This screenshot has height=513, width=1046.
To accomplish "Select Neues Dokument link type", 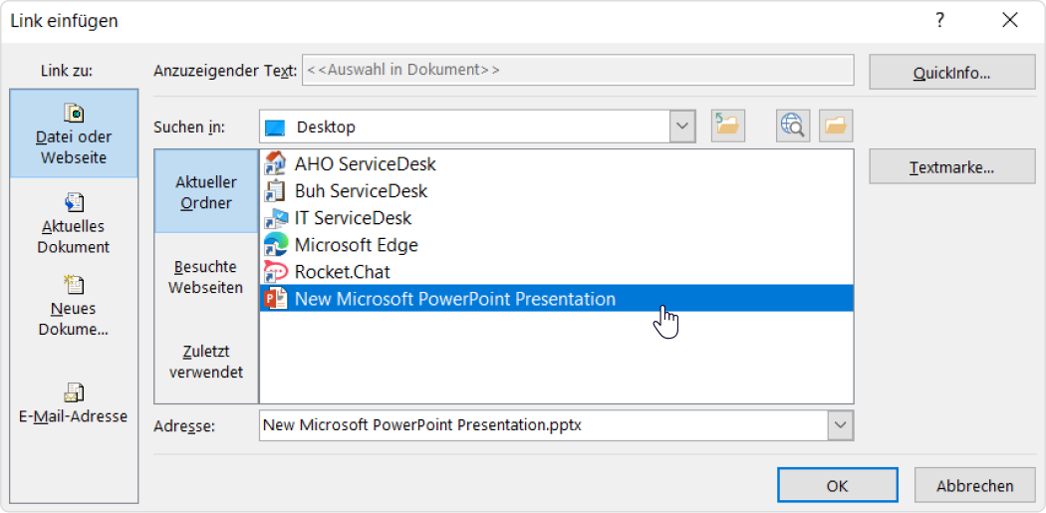I will coord(74,306).
